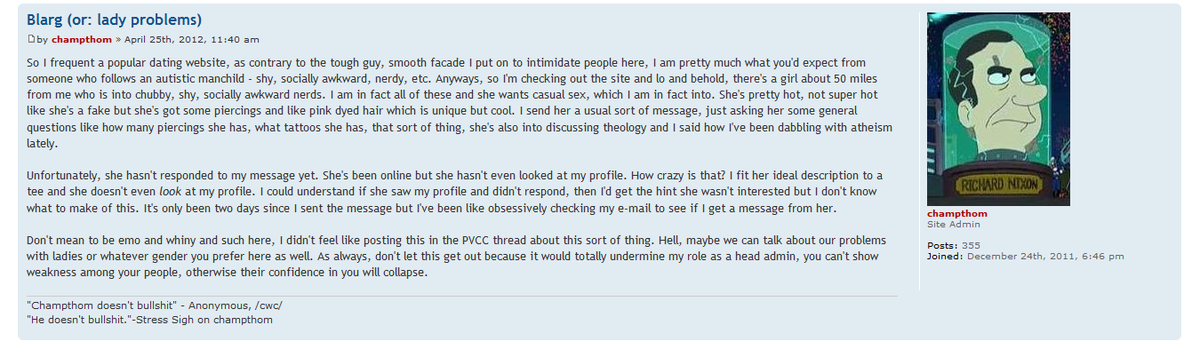Open the champthom username link under the avatar
This screenshot has height=341, width=1184.
956,214
